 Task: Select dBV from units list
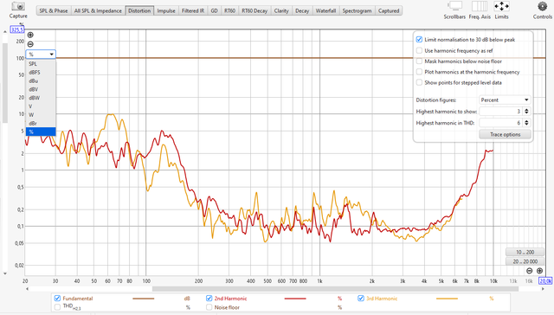click(x=41, y=89)
